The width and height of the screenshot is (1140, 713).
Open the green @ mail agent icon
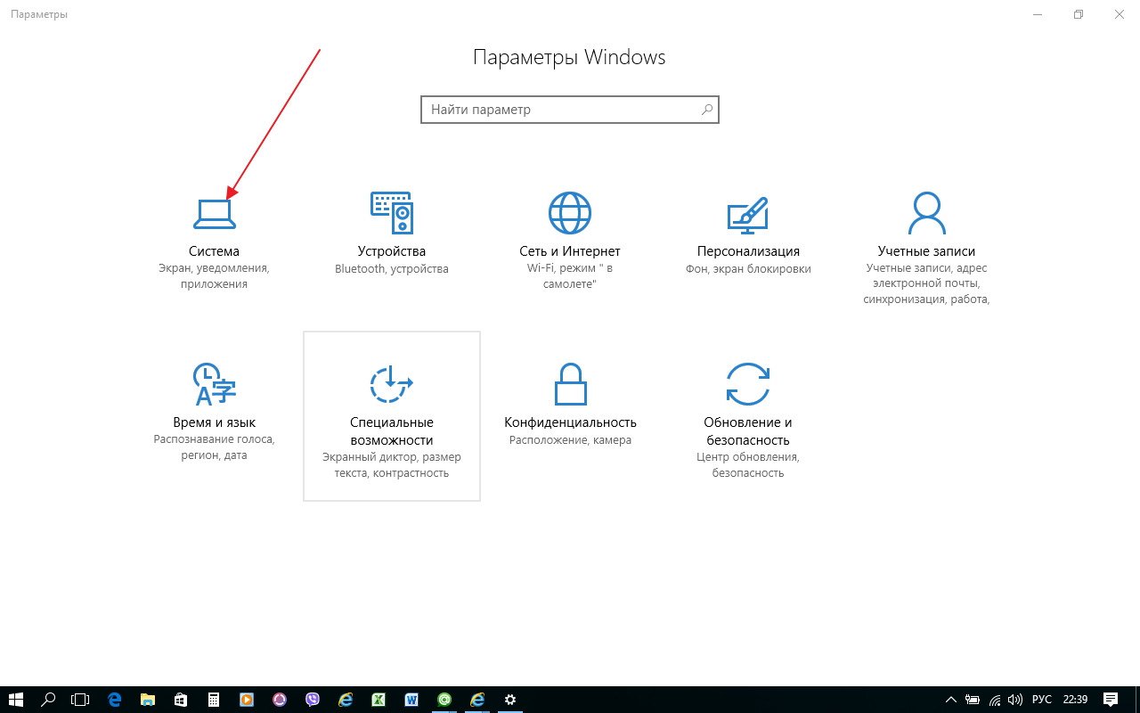point(444,700)
